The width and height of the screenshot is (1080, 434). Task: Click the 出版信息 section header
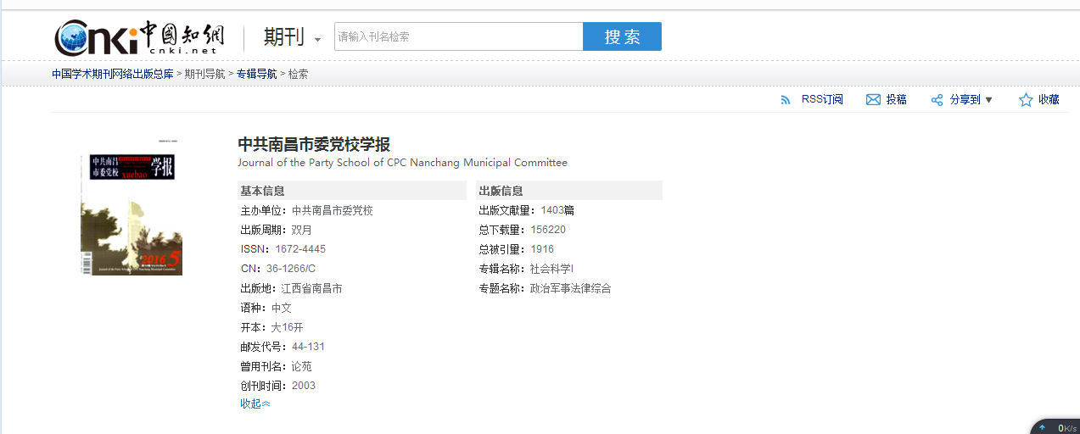click(x=569, y=191)
